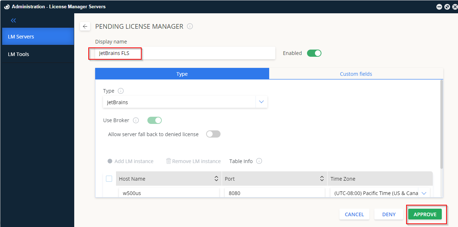Viewport: 458px width, 227px height.
Task: Click the back arrow beside PENDING LICENSE MANAGER
Action: 85,26
